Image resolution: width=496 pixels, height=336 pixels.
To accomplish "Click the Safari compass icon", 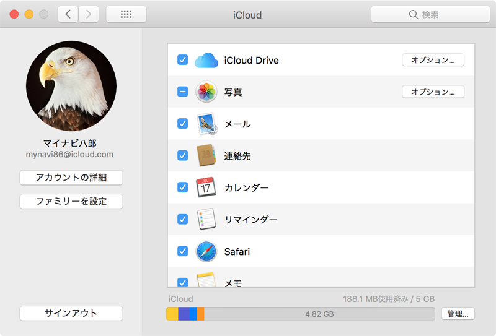I will click(x=206, y=251).
